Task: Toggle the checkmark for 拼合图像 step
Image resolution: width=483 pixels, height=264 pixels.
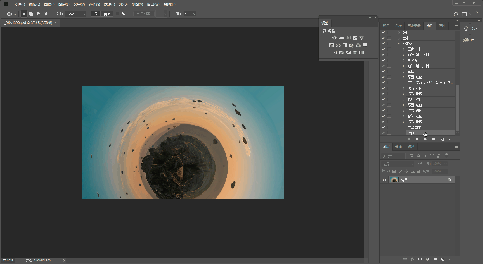Action: (383, 127)
